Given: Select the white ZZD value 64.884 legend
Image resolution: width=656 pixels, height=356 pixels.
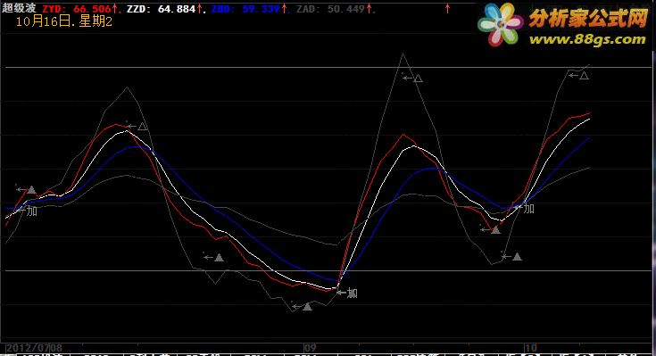Looking at the screenshot, I should tap(161, 9).
